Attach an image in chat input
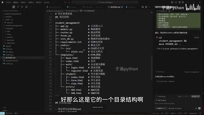The image size is (204, 115). pos(196,108)
